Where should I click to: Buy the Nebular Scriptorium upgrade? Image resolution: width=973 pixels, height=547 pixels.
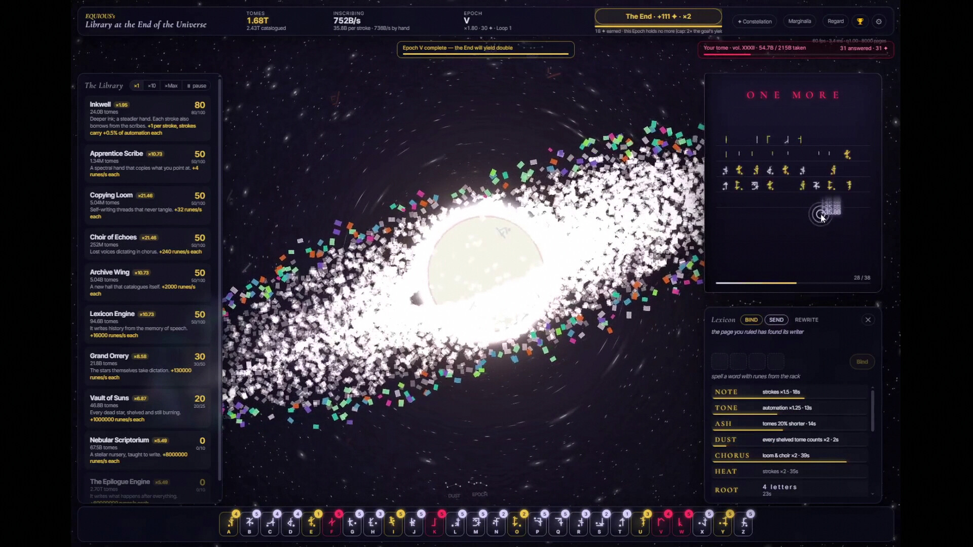tap(147, 450)
